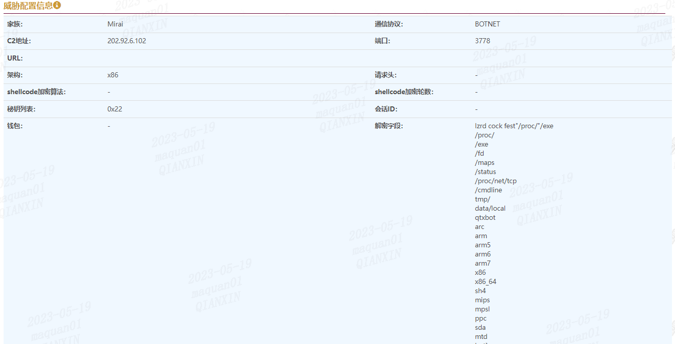Select the qtxbot decrypted string
675x344 pixels.
click(485, 217)
